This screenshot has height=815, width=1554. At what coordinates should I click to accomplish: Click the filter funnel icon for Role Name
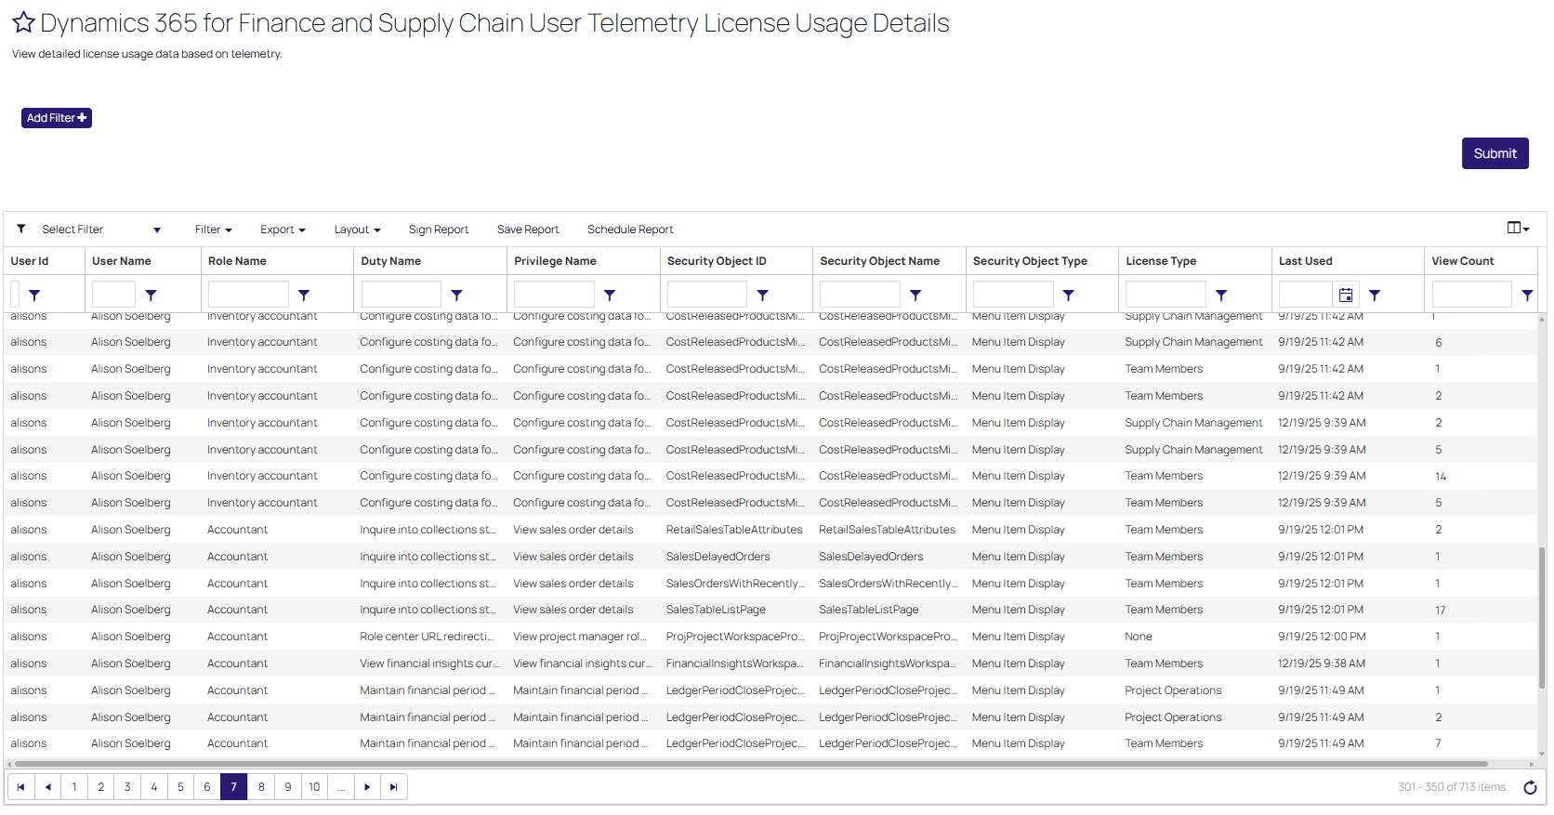point(304,296)
